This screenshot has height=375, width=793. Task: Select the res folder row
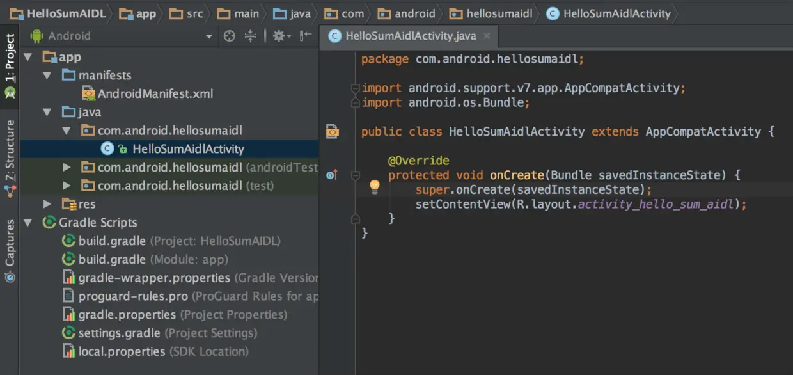pos(169,204)
